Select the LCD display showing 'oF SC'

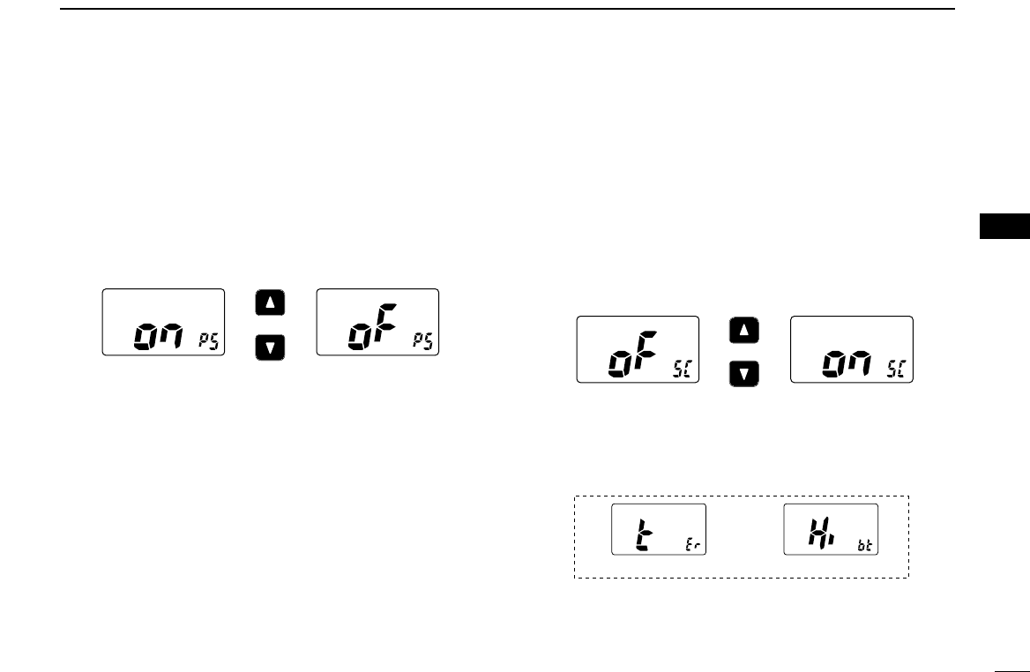[638, 349]
